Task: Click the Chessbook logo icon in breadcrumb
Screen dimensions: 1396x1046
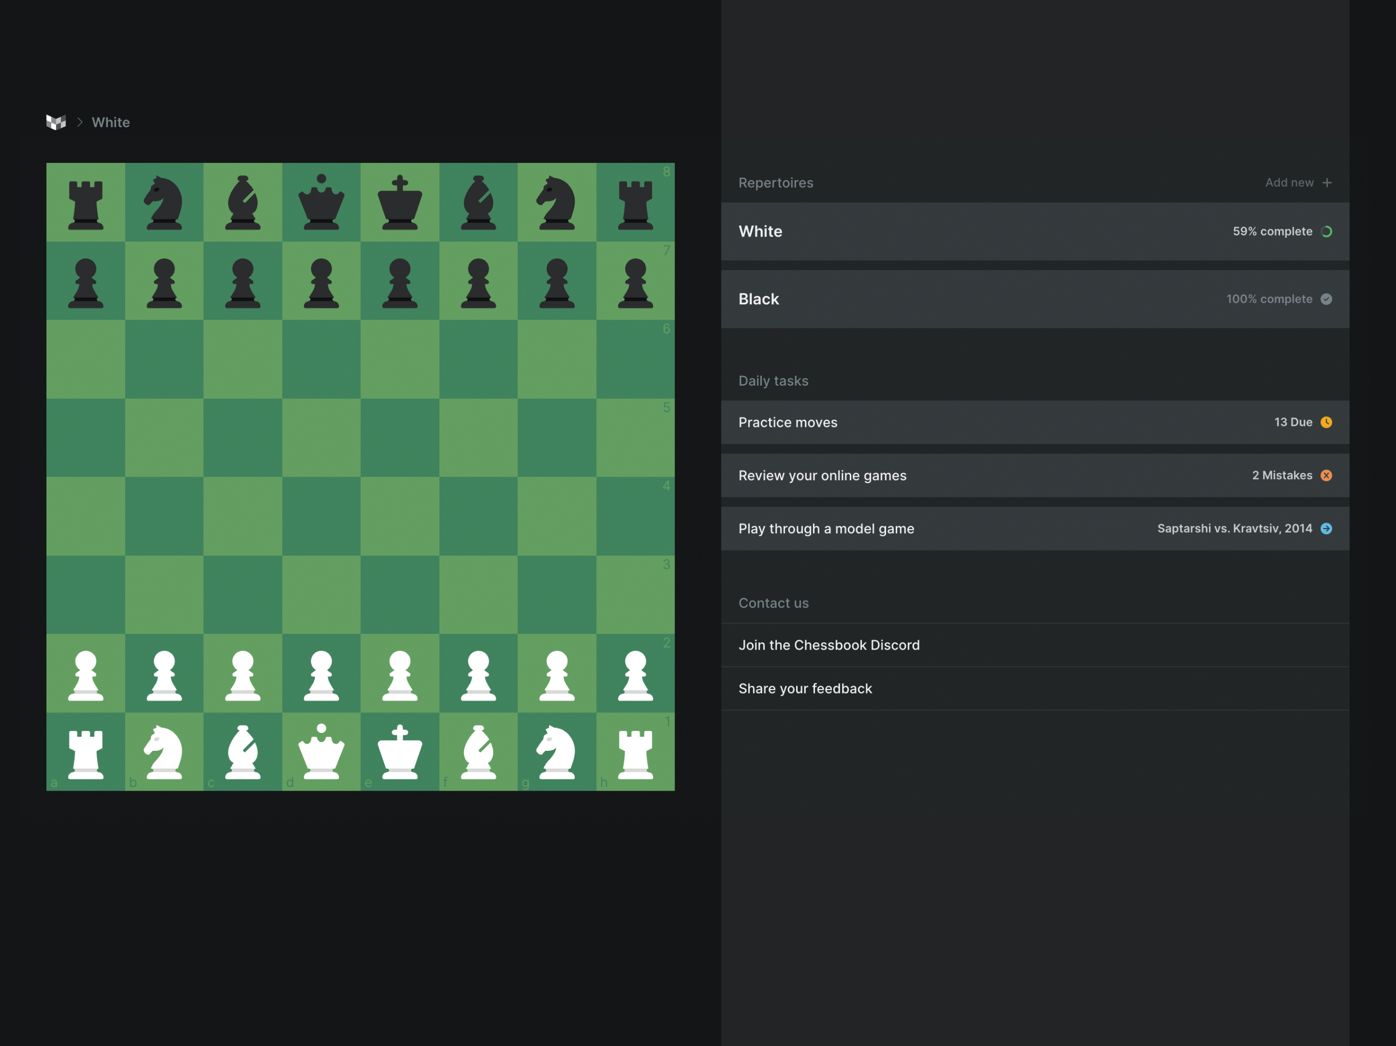Action: (56, 123)
